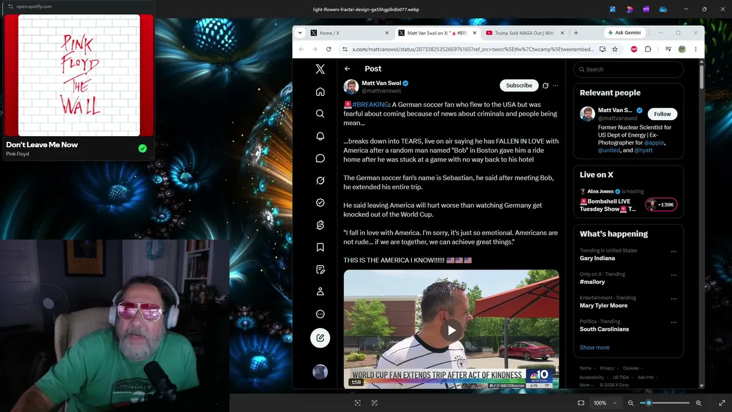The width and height of the screenshot is (732, 412).
Task: Open The Wall album cover in Spotify
Action: point(79,76)
